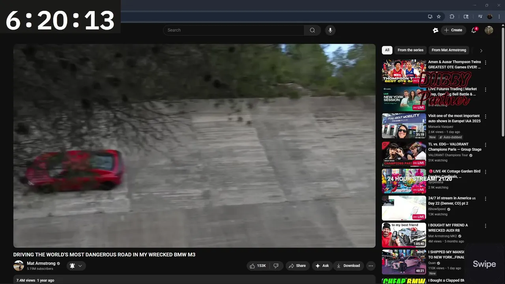Screen dimensions: 505x284
Task: Click the YouTube search magnifier button
Action: [x=312, y=30]
